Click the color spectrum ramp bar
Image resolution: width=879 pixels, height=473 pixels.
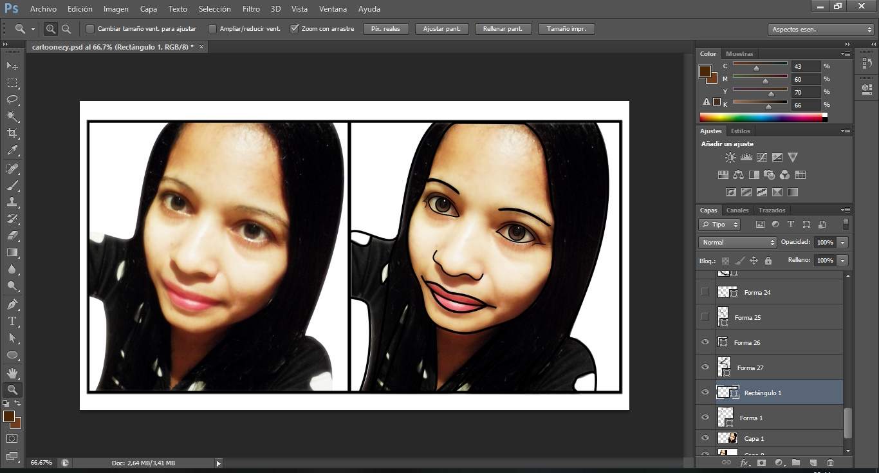761,118
